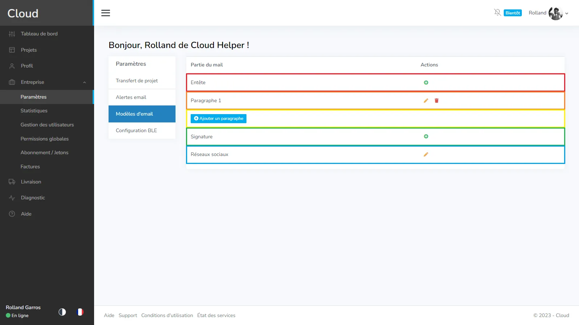Open the hamburger menu icon

click(106, 13)
